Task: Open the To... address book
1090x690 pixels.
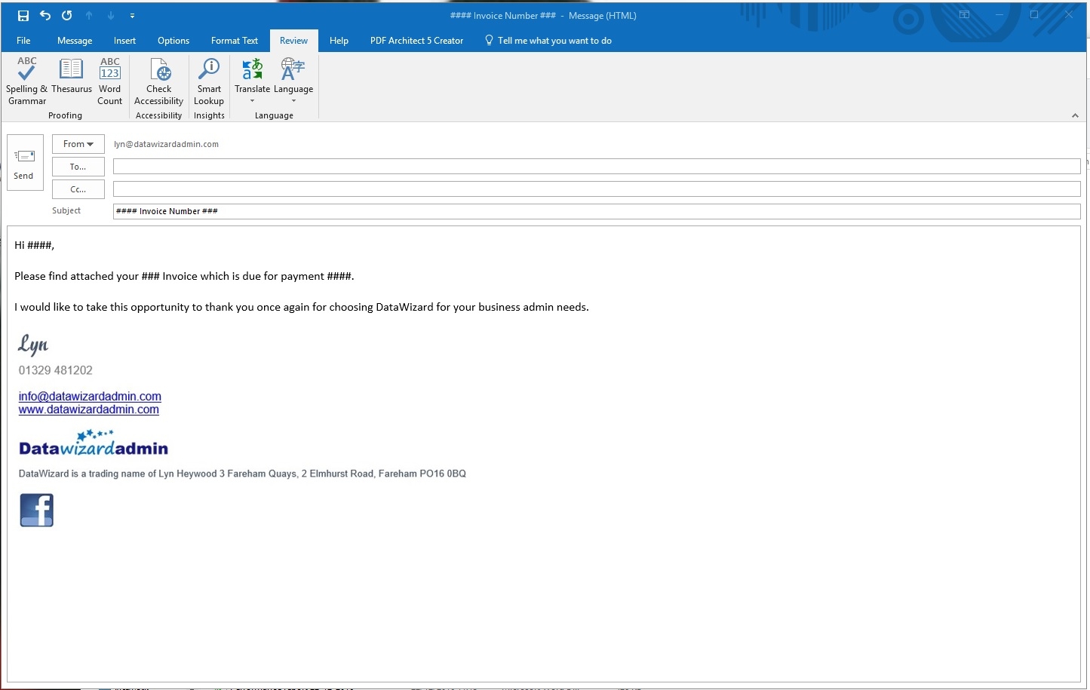Action: (78, 167)
